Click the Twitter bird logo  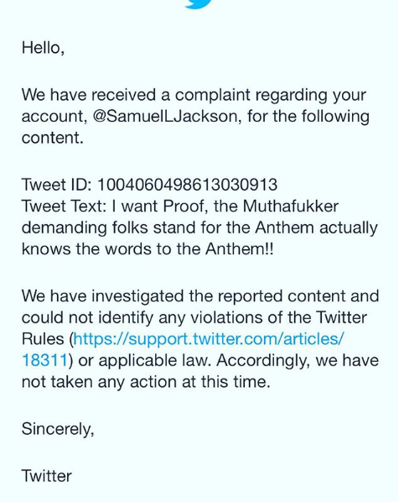coord(198,4)
